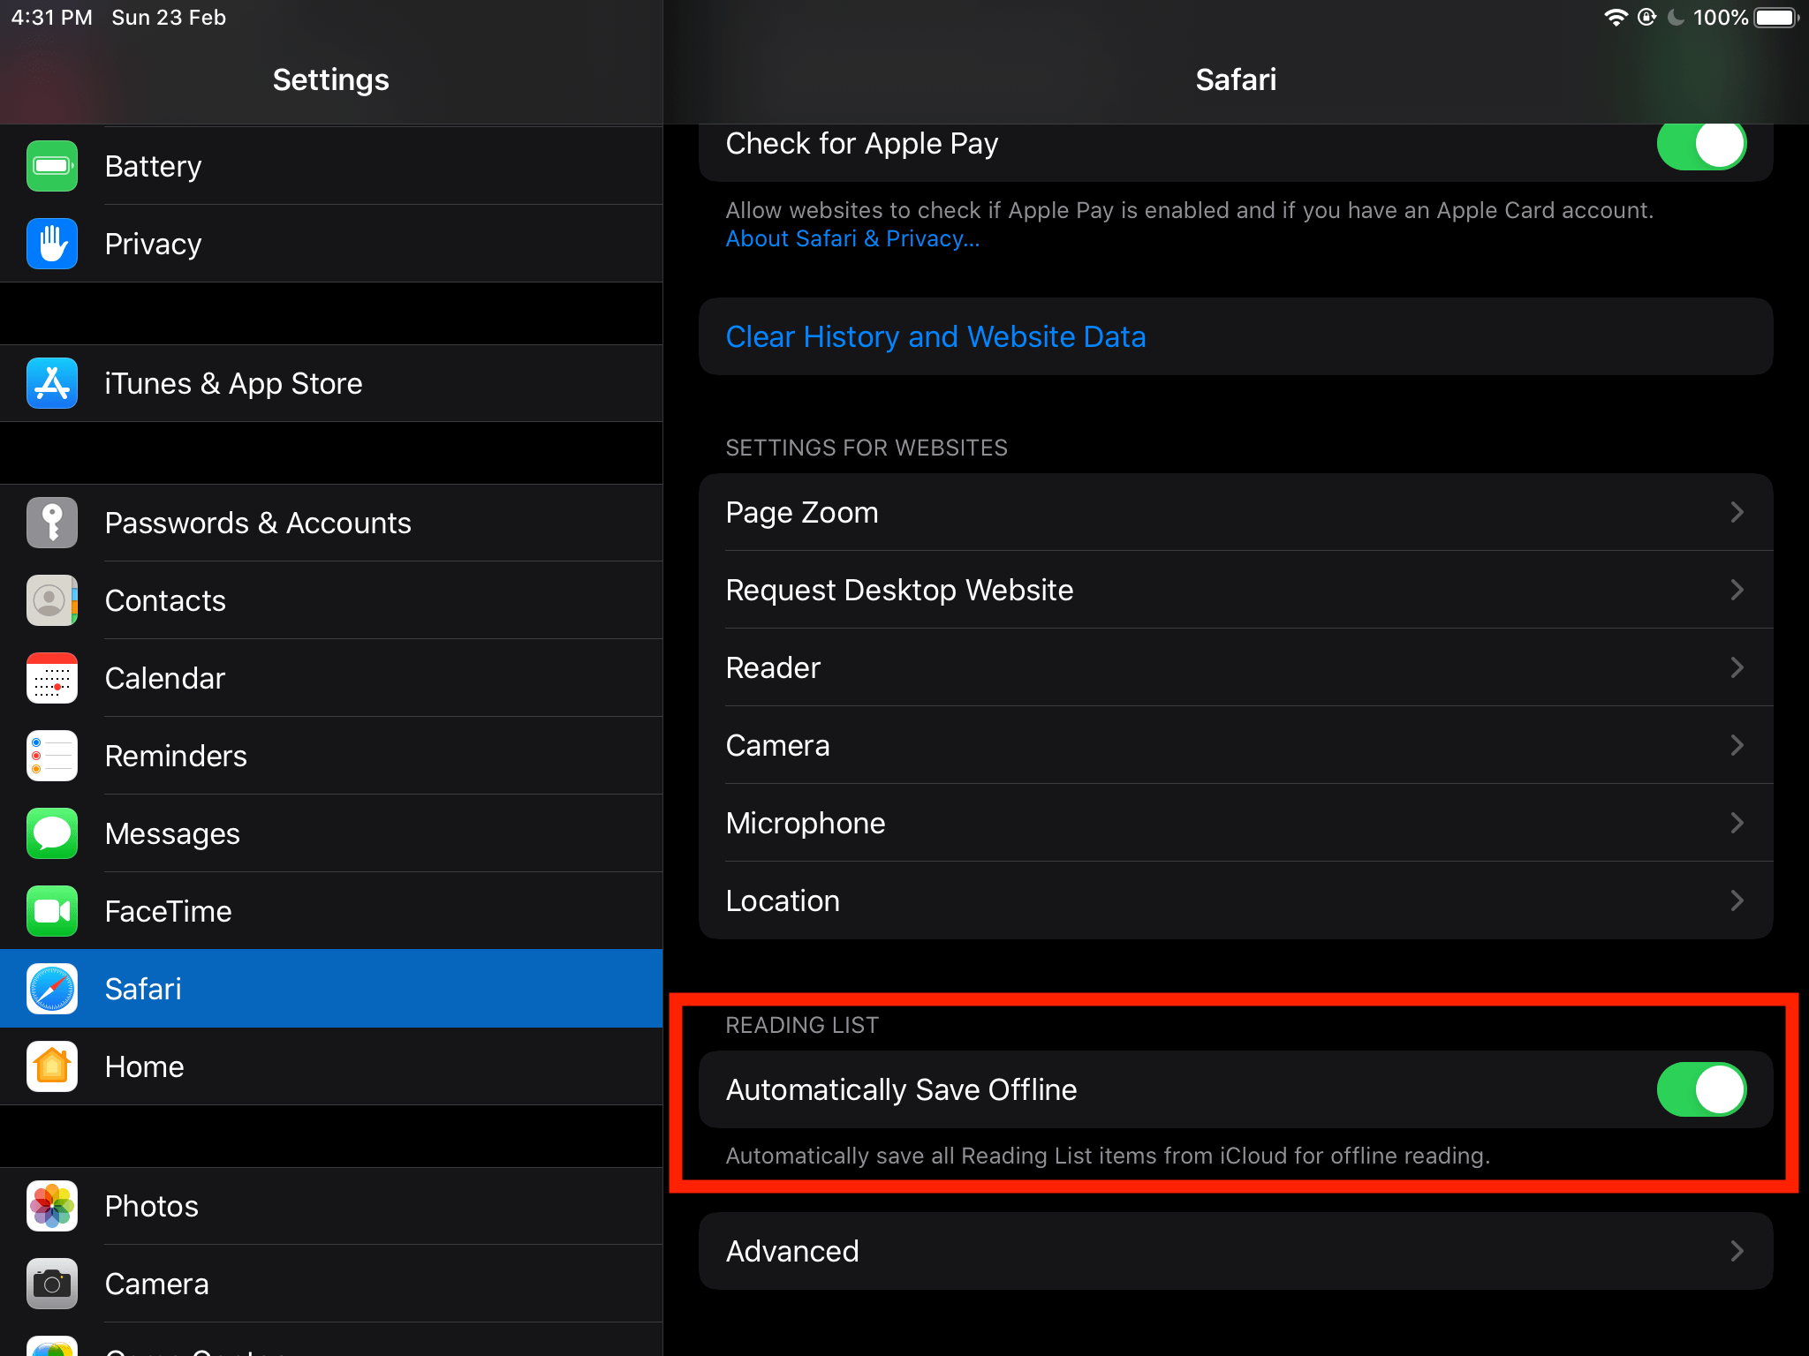Open Privacy via its hand icon

pyautogui.click(x=52, y=244)
